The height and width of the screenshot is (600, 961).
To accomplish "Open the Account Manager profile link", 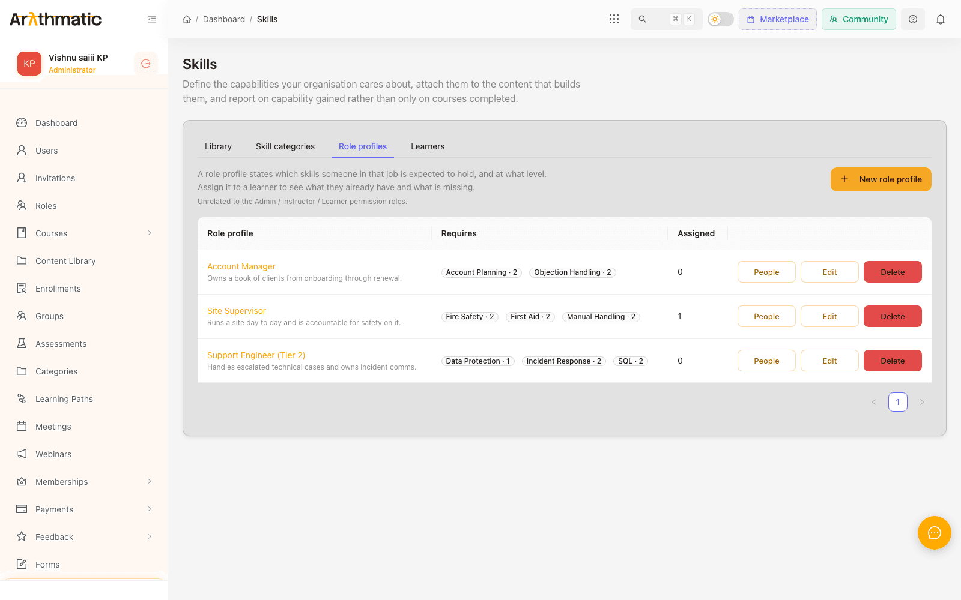I will click(241, 266).
